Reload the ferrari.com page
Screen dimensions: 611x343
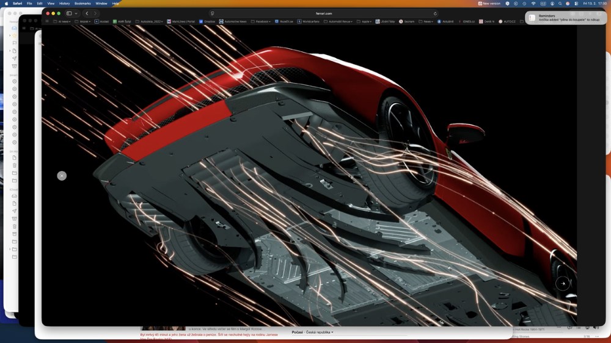pyautogui.click(x=435, y=13)
